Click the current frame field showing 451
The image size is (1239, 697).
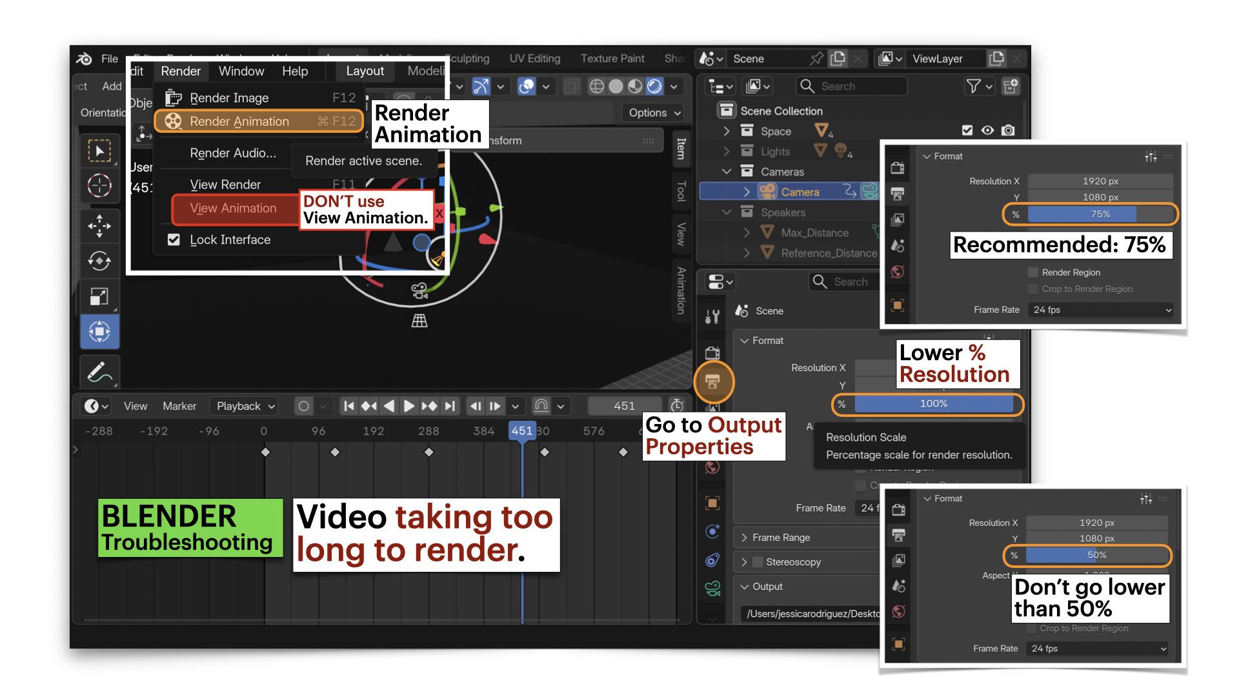click(x=624, y=406)
